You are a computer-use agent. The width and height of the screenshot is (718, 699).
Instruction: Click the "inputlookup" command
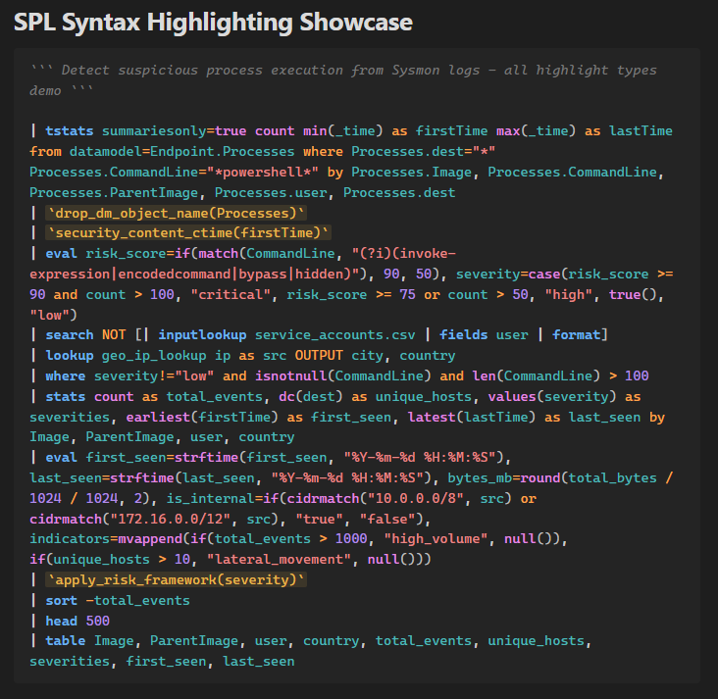pyautogui.click(x=202, y=334)
